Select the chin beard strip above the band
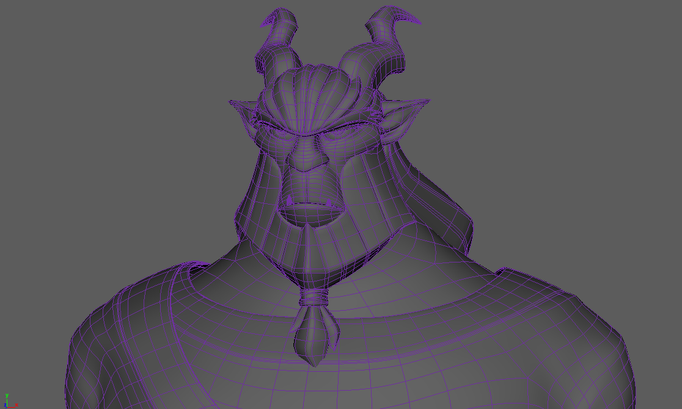Image resolution: width=682 pixels, height=409 pixels. (307, 256)
